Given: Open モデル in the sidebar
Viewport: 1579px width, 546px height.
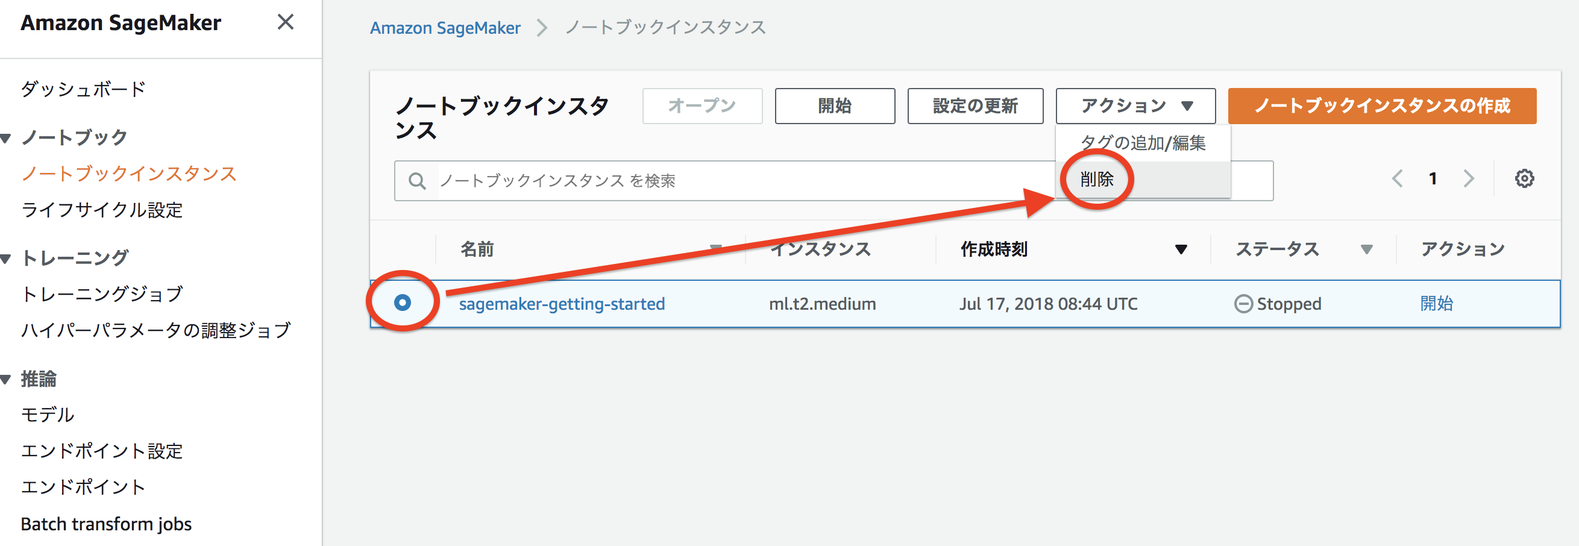Looking at the screenshot, I should coord(47,415).
